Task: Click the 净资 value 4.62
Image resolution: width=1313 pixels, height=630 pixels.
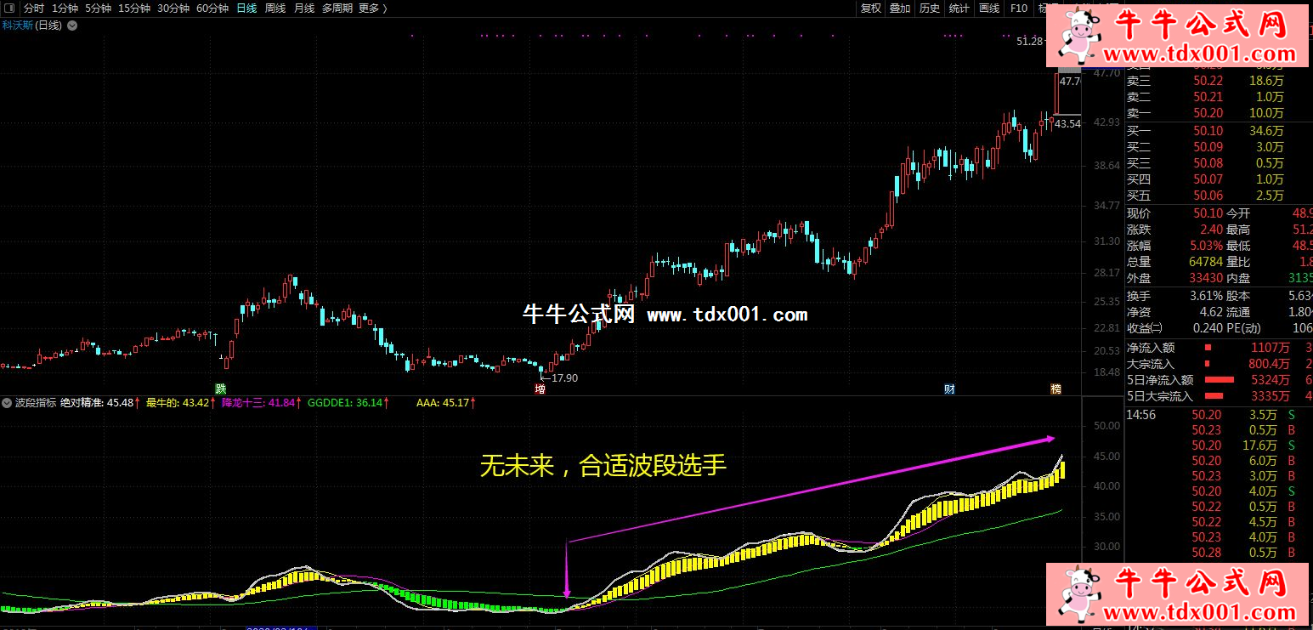Action: click(1211, 312)
